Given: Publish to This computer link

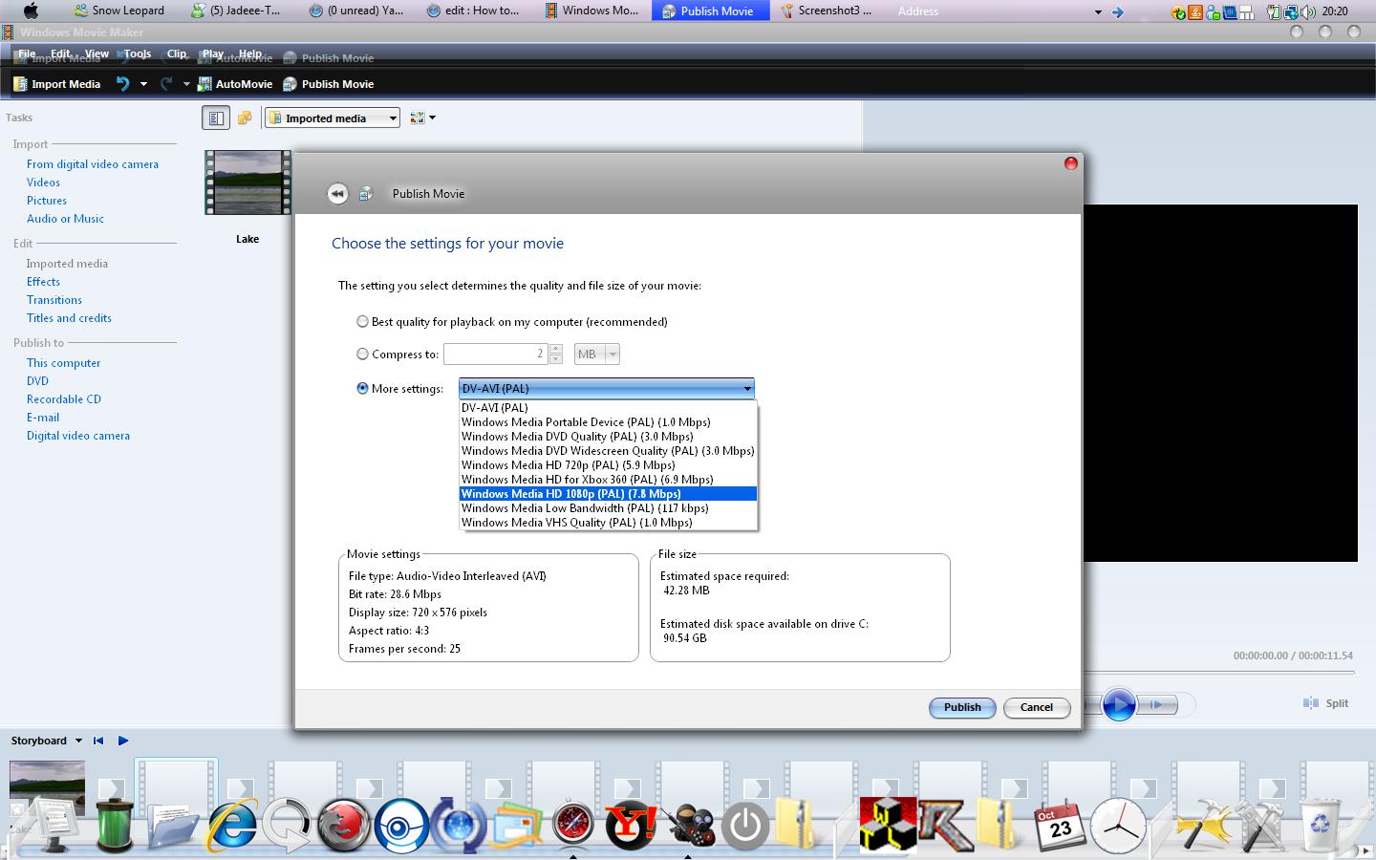Looking at the screenshot, I should click(63, 363).
